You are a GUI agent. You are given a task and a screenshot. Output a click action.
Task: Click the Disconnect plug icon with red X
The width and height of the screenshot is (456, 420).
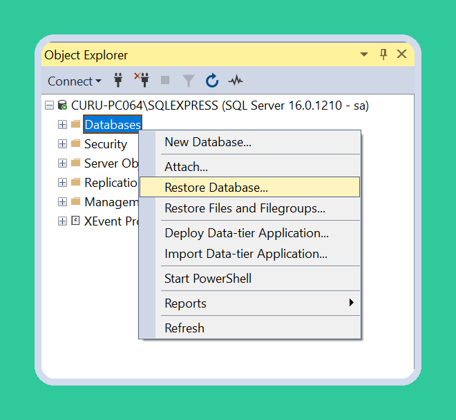[142, 80]
